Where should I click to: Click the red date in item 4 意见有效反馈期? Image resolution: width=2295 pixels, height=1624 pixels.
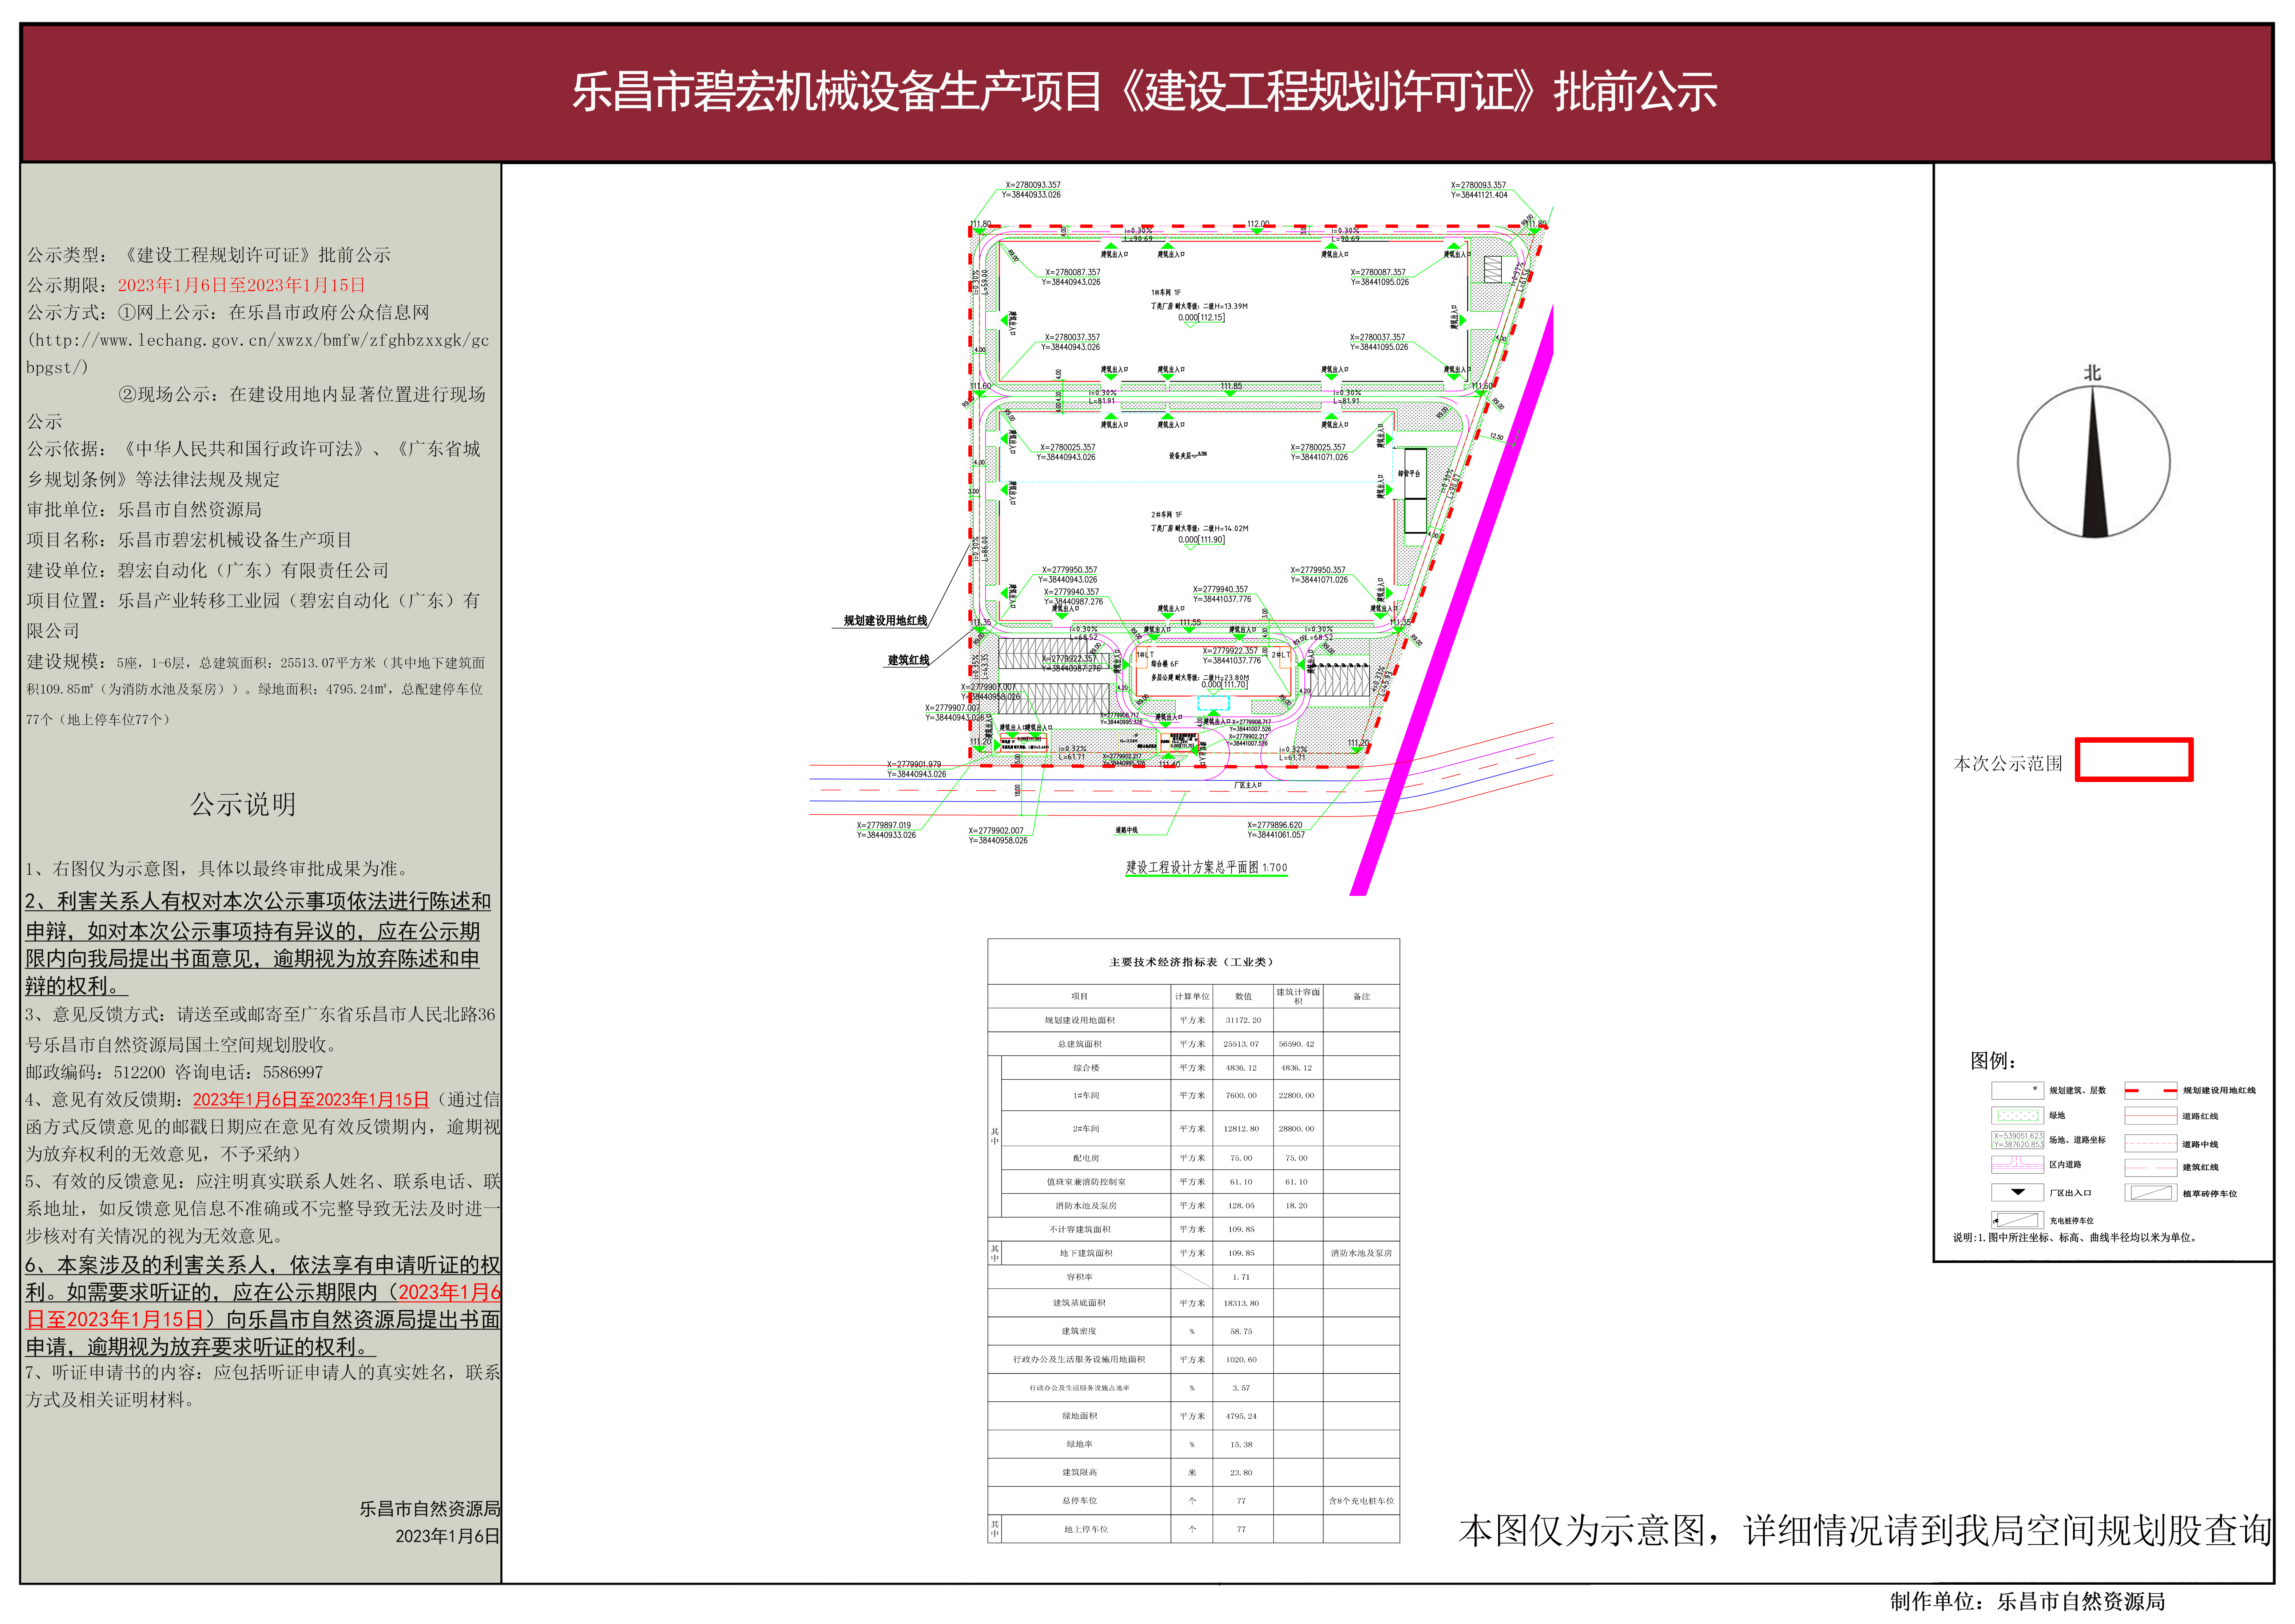pyautogui.click(x=311, y=1100)
